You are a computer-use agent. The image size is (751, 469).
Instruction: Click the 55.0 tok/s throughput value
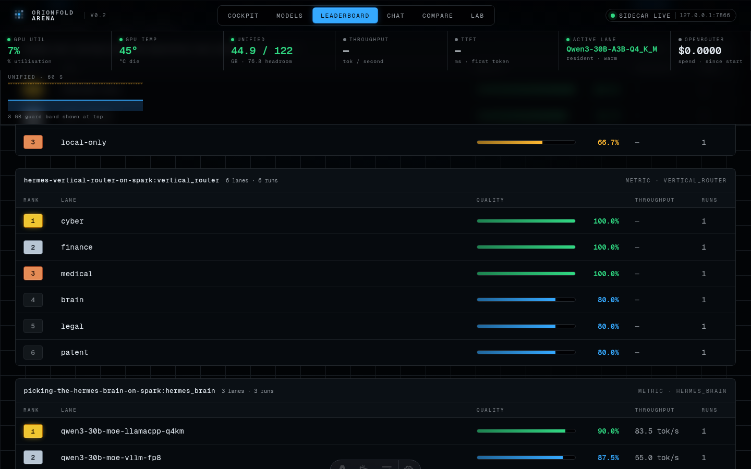click(x=657, y=458)
